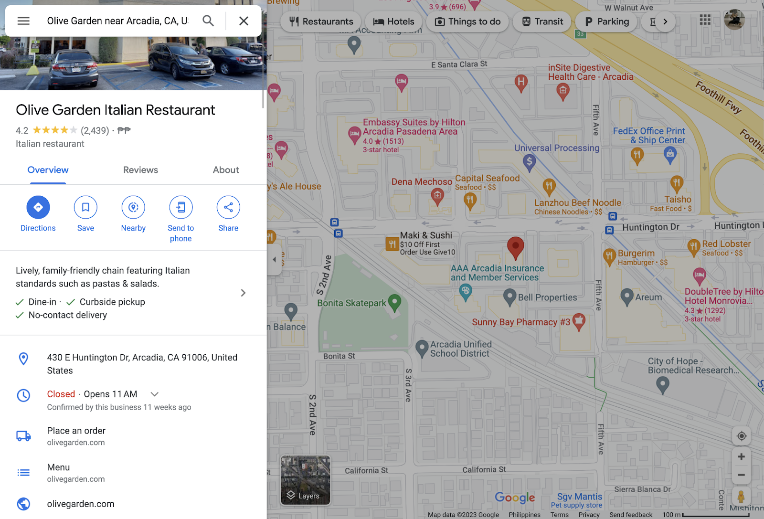Open the About tab

click(x=226, y=170)
